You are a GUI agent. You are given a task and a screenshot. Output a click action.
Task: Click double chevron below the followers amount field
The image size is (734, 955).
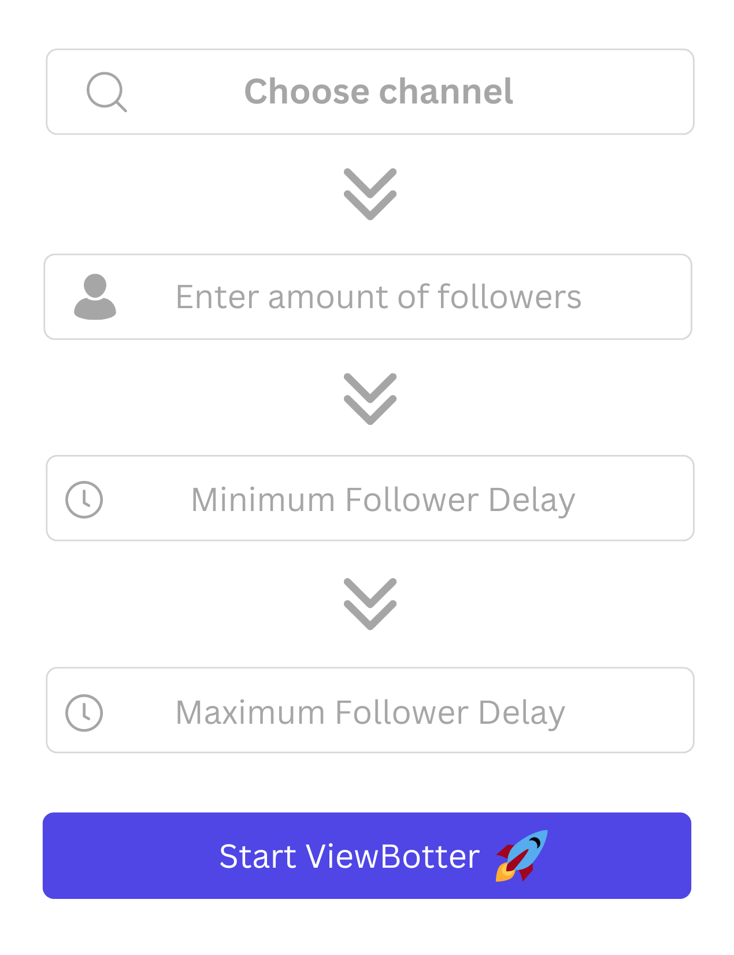point(370,399)
